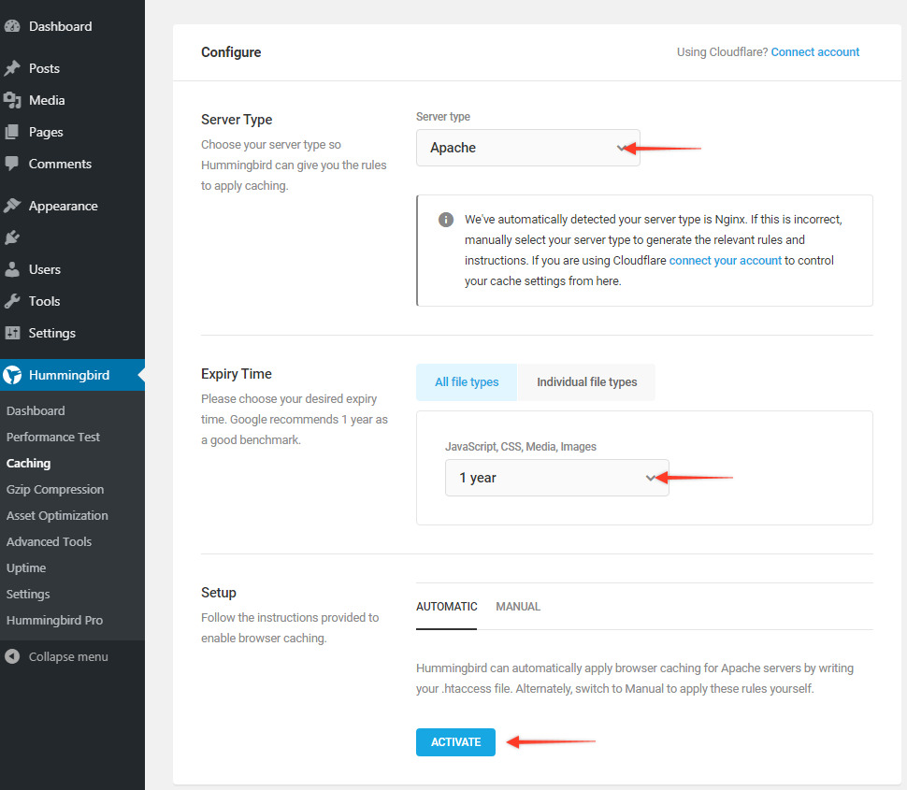Click the Pages icon in sidebar
The image size is (907, 790).
tap(12, 132)
